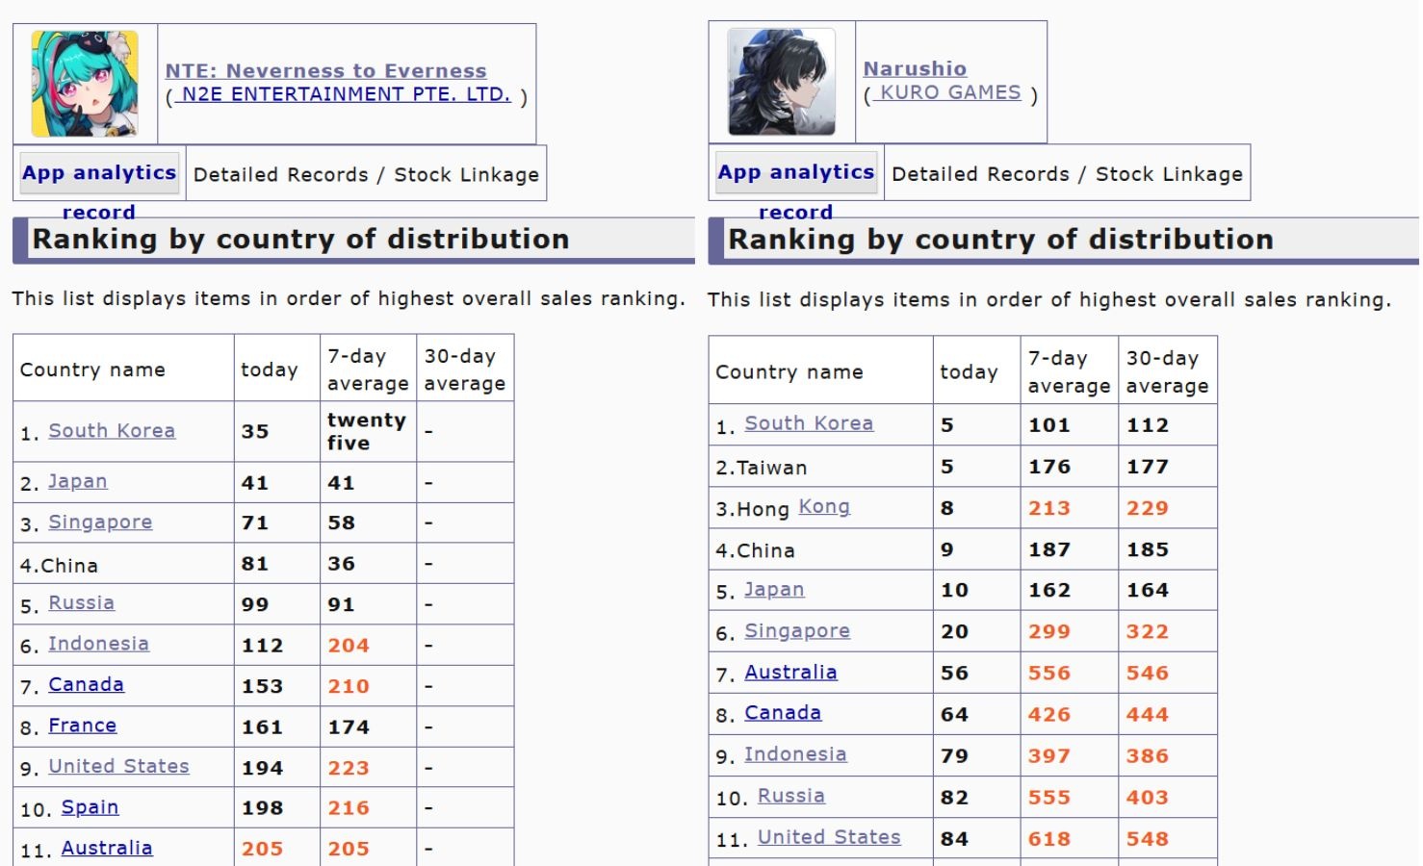Open Russia link in NTE table
Image resolution: width=1423 pixels, height=866 pixels.
(81, 602)
